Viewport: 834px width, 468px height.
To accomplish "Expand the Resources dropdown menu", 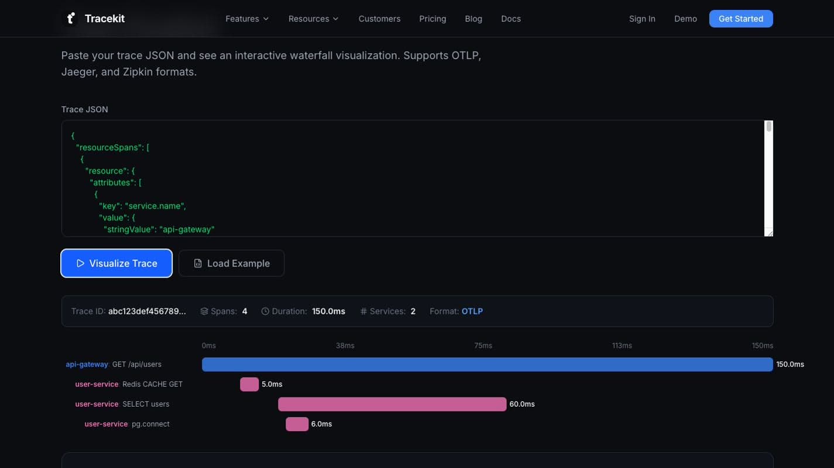I will point(313,19).
